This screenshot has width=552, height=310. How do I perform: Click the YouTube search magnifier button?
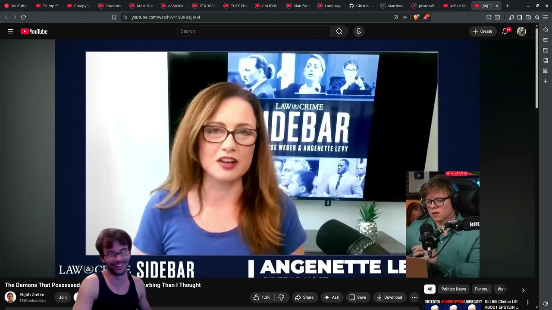point(339,31)
